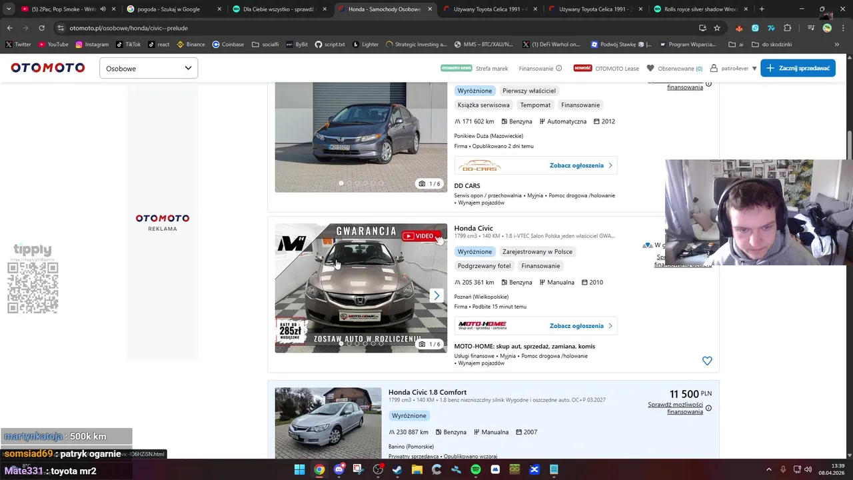The image size is (853, 480).
Task: Open Instagram bookmark
Action: pos(92,45)
